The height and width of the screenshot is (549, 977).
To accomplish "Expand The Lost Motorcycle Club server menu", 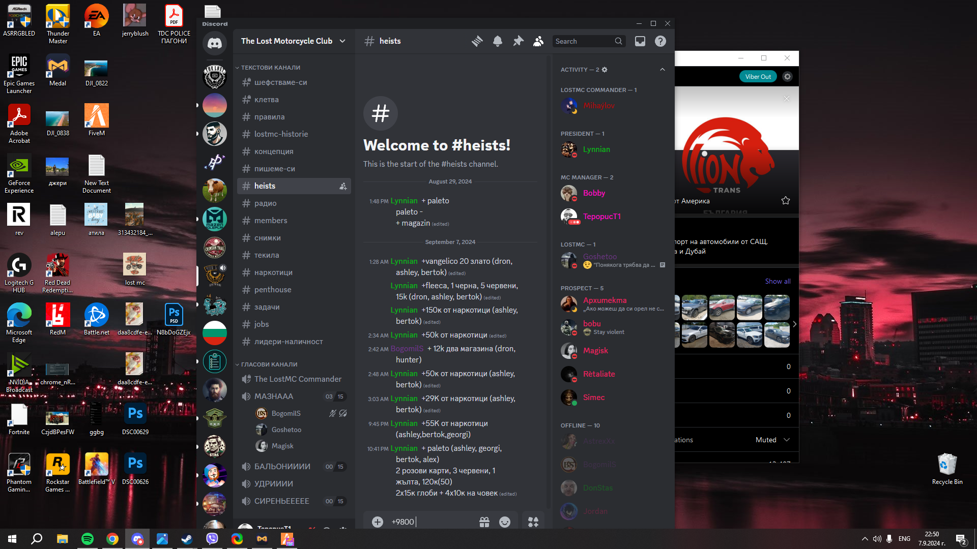I will tap(293, 41).
